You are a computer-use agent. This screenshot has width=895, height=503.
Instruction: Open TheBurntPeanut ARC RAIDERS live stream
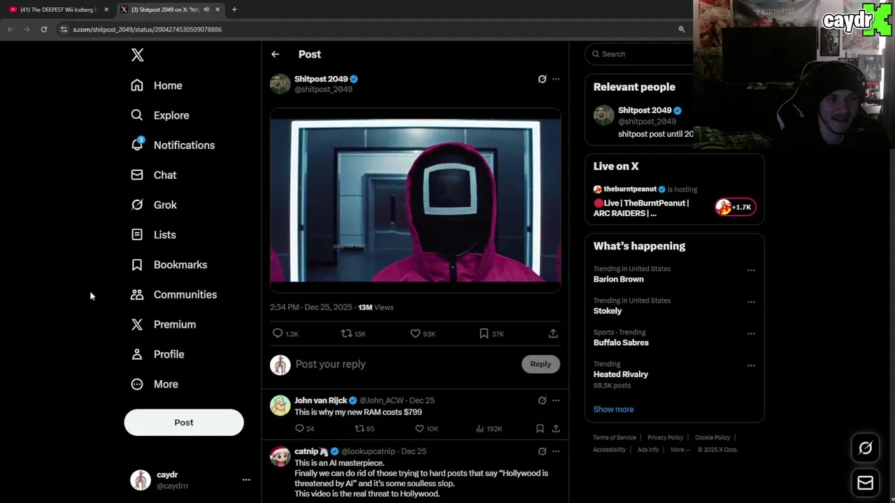point(641,208)
